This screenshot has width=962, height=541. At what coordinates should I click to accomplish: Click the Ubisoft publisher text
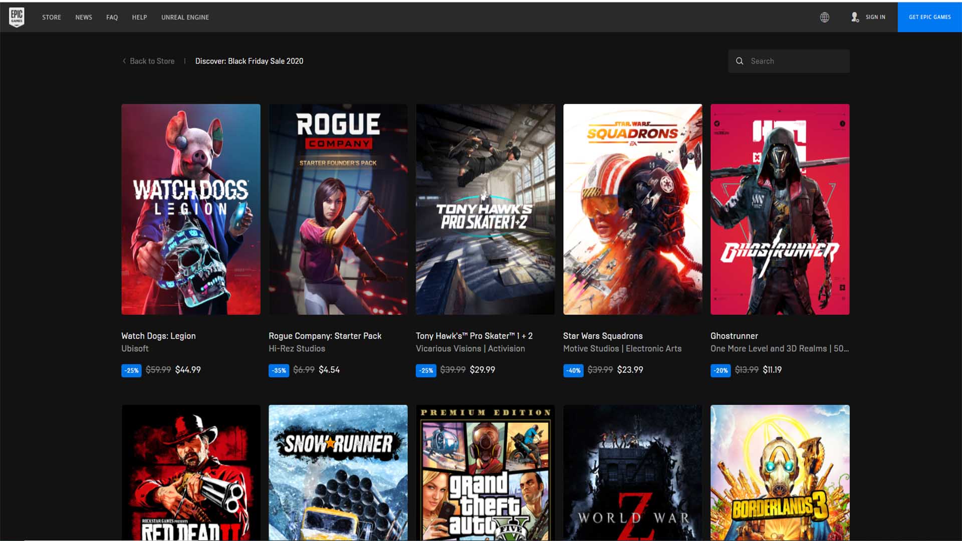click(x=135, y=349)
